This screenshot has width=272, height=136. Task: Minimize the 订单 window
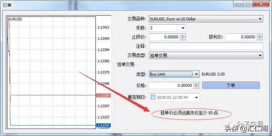tap(238, 4)
